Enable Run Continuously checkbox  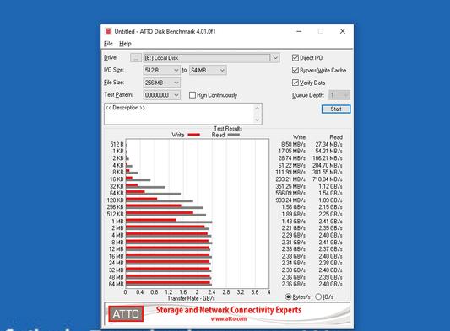click(x=192, y=95)
